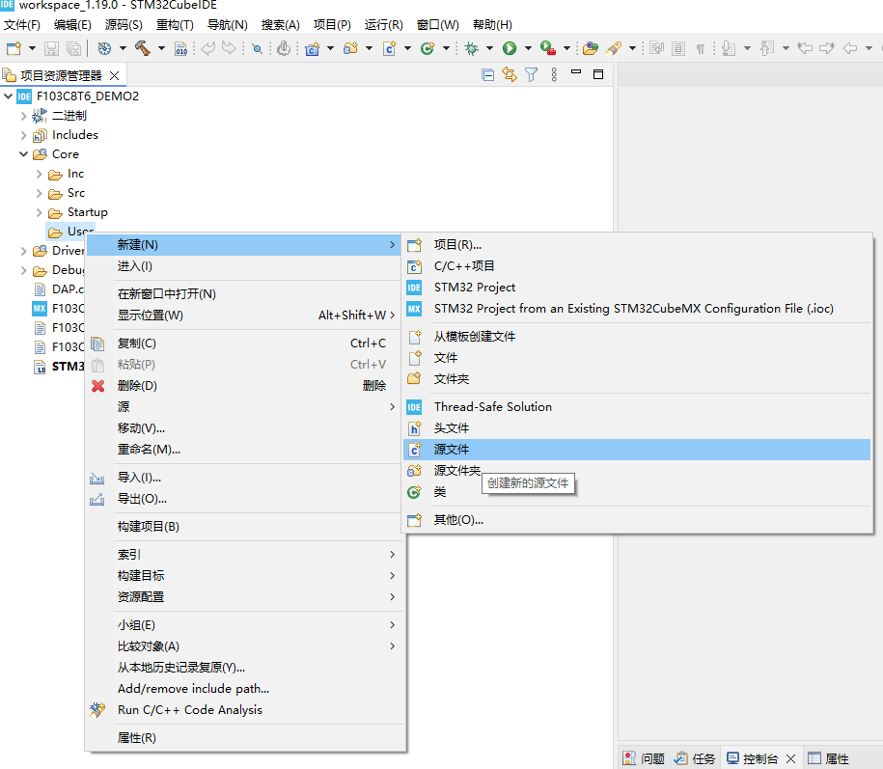Screen dimensions: 883x769
Task: Click the New C Source File toolbar icon
Action: (390, 49)
